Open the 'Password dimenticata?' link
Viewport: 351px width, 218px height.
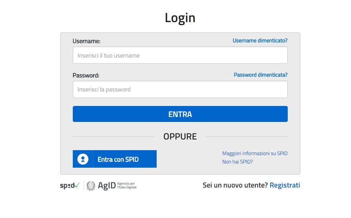tap(260, 75)
